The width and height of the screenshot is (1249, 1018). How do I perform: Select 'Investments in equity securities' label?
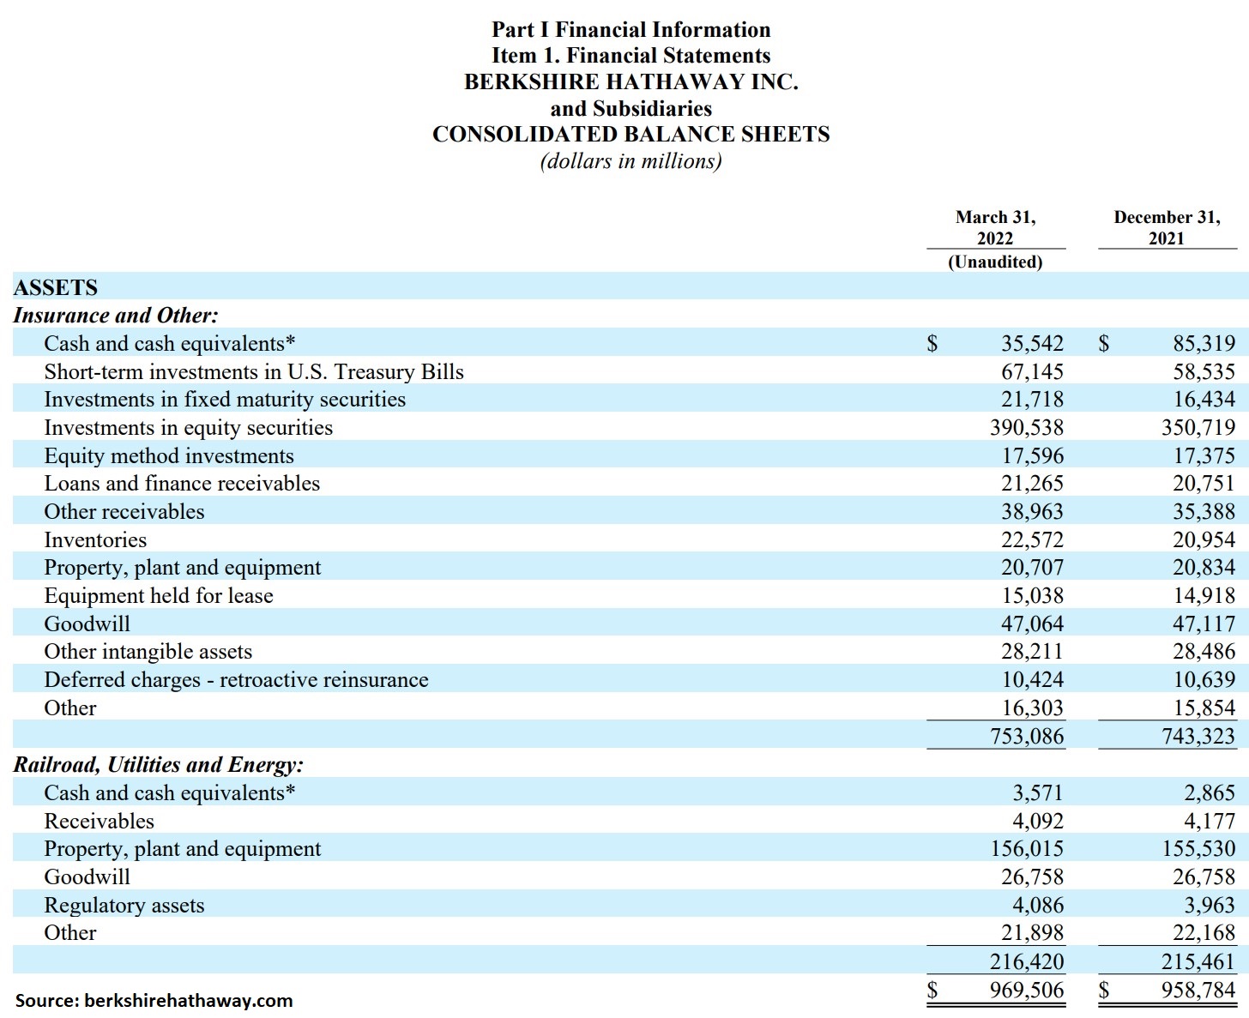pyautogui.click(x=189, y=428)
